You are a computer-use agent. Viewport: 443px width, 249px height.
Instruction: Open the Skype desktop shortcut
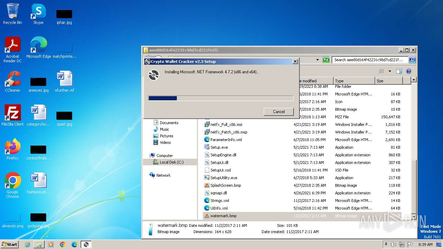(38, 14)
